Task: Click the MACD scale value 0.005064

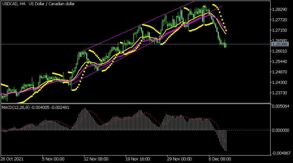Action: [x=281, y=106]
